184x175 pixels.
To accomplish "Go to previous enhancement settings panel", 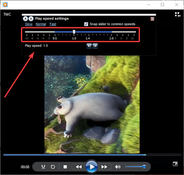I will (25, 19).
